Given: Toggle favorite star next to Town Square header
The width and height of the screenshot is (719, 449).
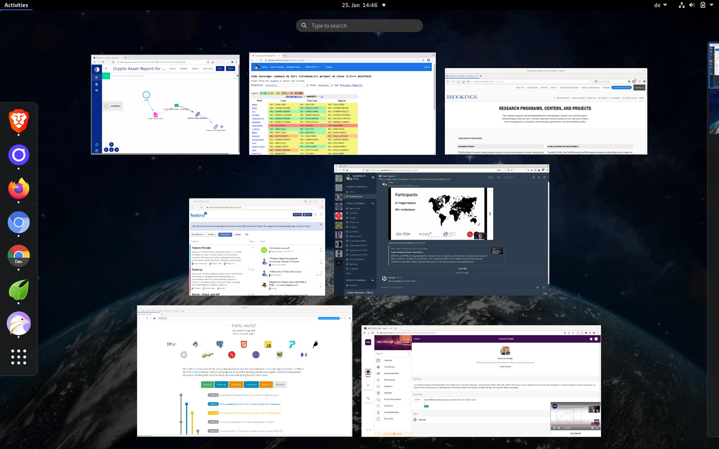Looking at the screenshot, I should point(380,176).
